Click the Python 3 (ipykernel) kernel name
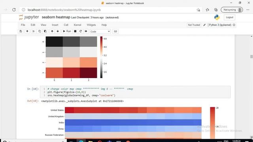The image size is (253, 142). [220, 25]
